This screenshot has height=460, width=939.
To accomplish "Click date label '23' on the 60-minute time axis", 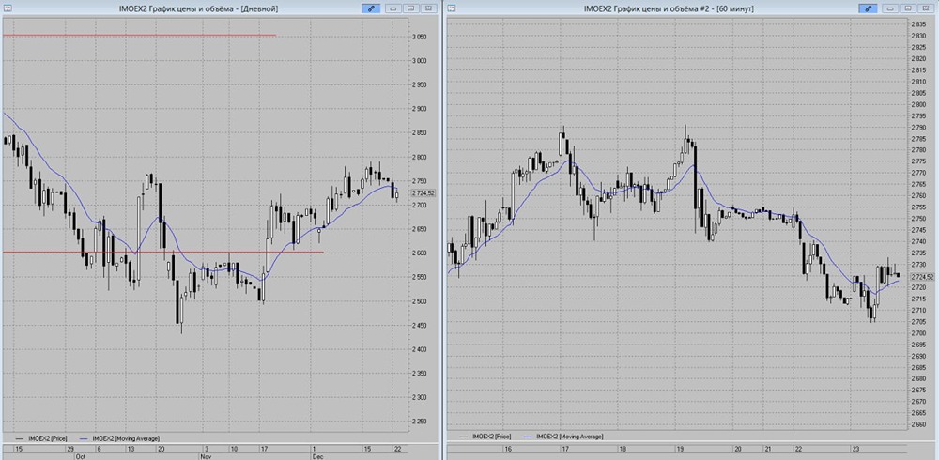I will (855, 449).
